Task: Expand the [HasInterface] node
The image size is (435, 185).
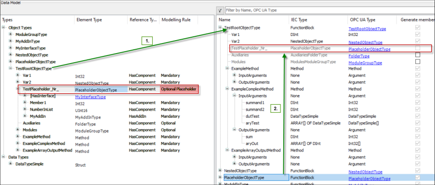Action: coord(25,96)
